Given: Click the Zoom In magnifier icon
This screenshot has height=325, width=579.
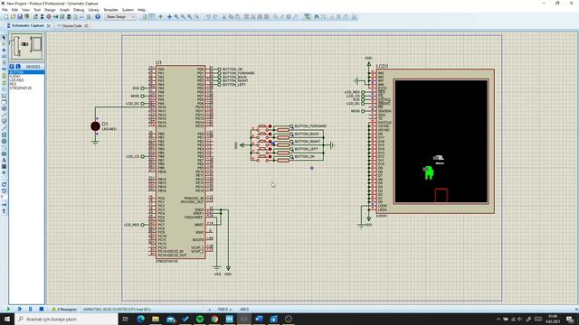Looking at the screenshot, I should tap(176, 17).
